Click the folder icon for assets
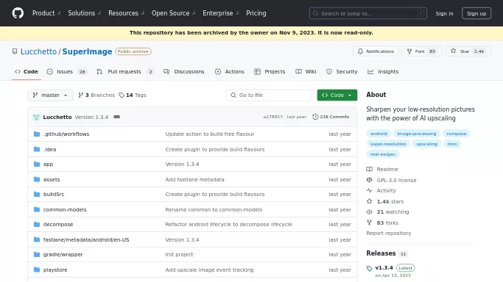503x282 pixels. [37, 179]
